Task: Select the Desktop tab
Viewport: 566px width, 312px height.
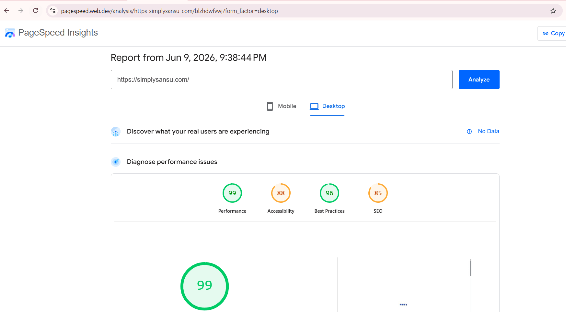Action: (327, 106)
